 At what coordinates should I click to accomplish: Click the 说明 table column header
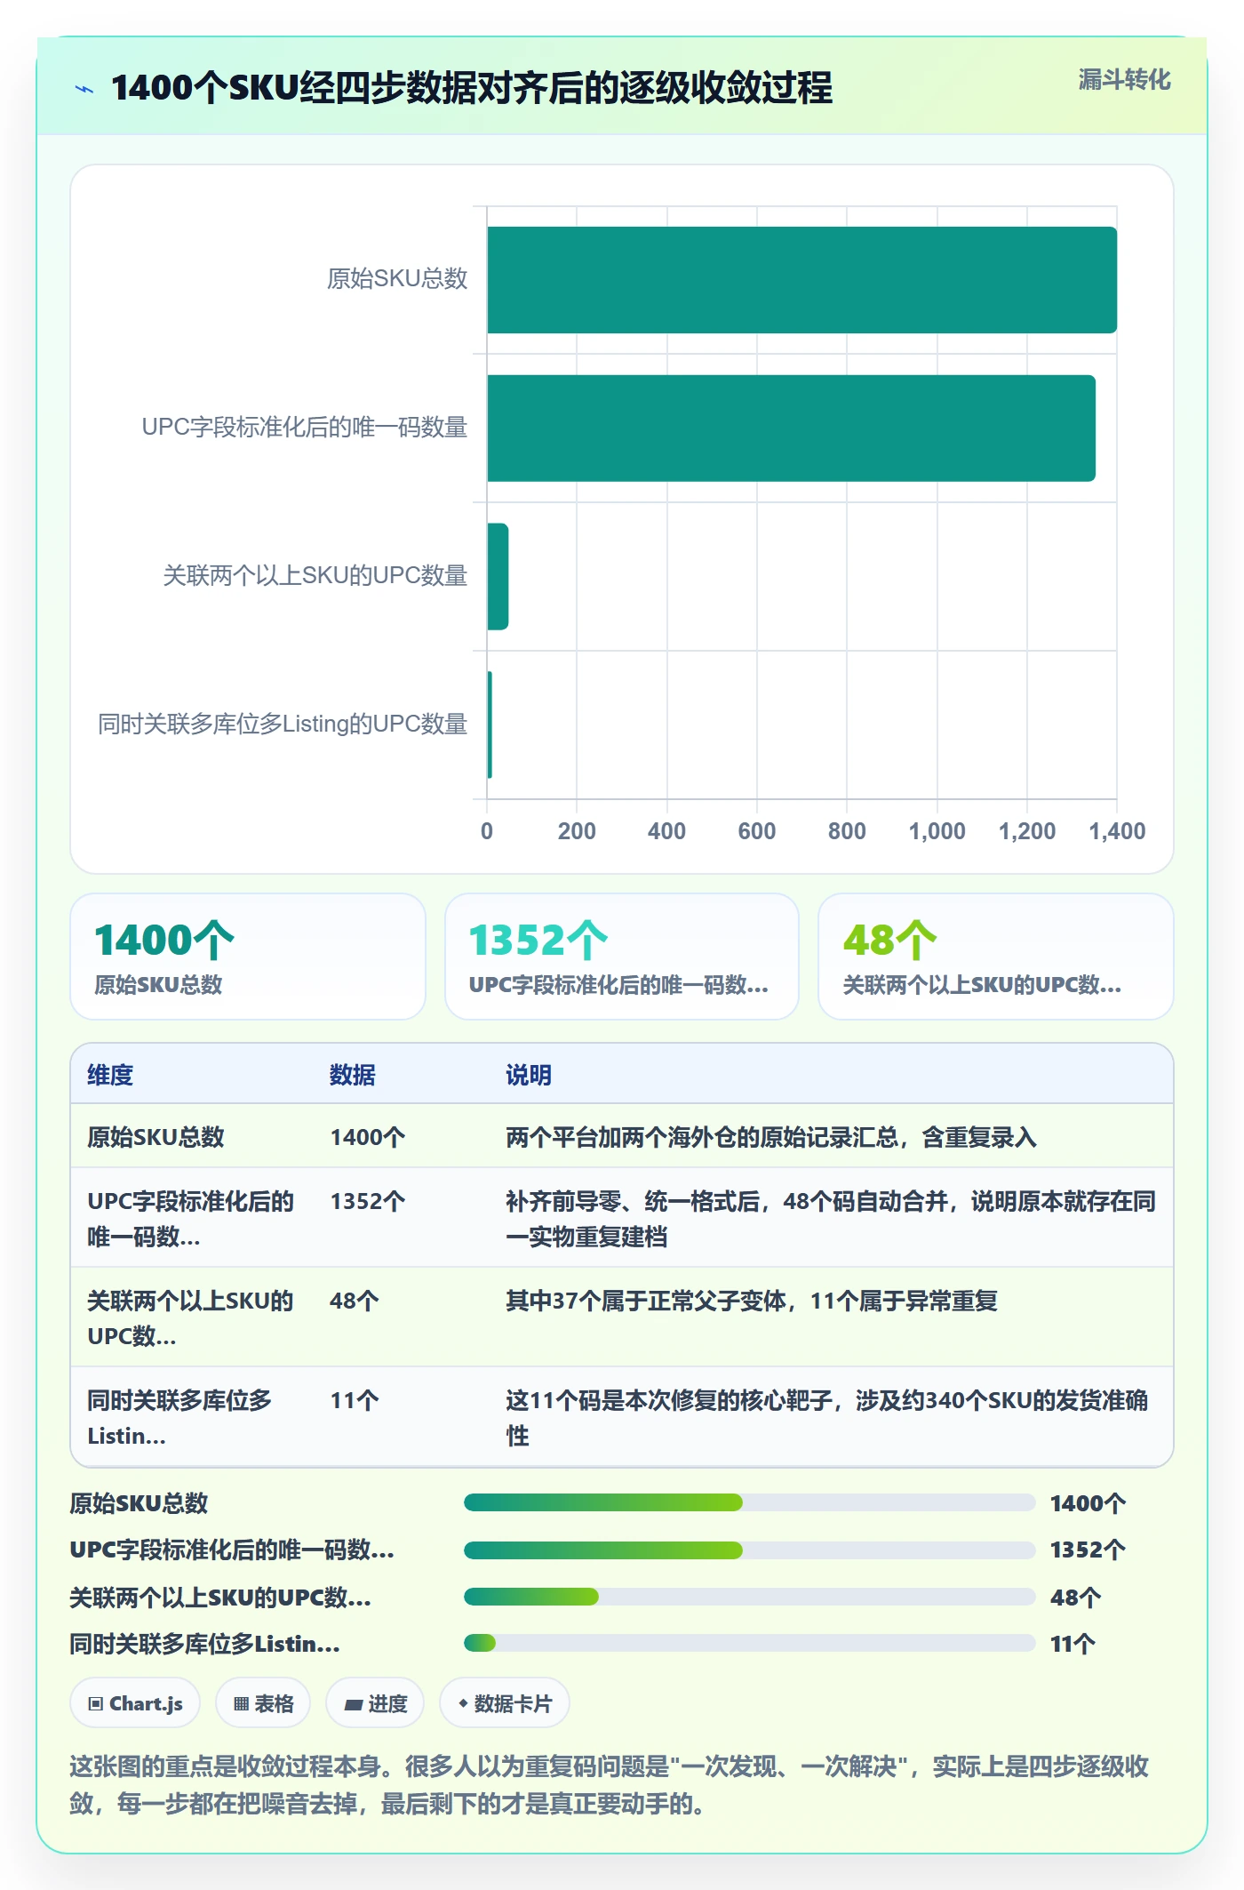[x=529, y=1075]
